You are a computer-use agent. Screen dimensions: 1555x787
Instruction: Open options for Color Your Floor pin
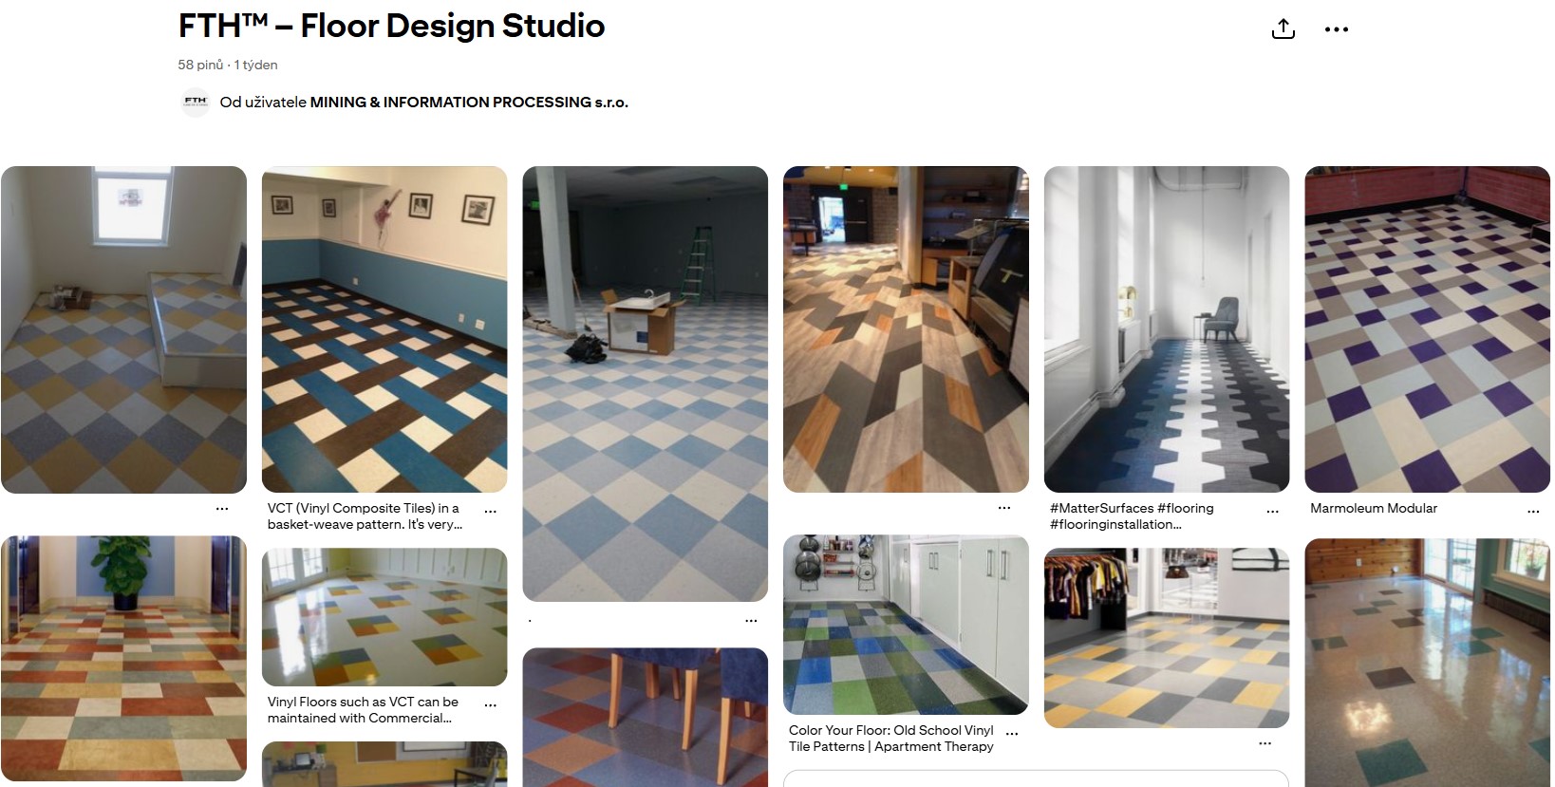pos(1012,734)
